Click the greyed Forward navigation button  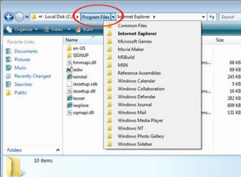(x=19, y=17)
